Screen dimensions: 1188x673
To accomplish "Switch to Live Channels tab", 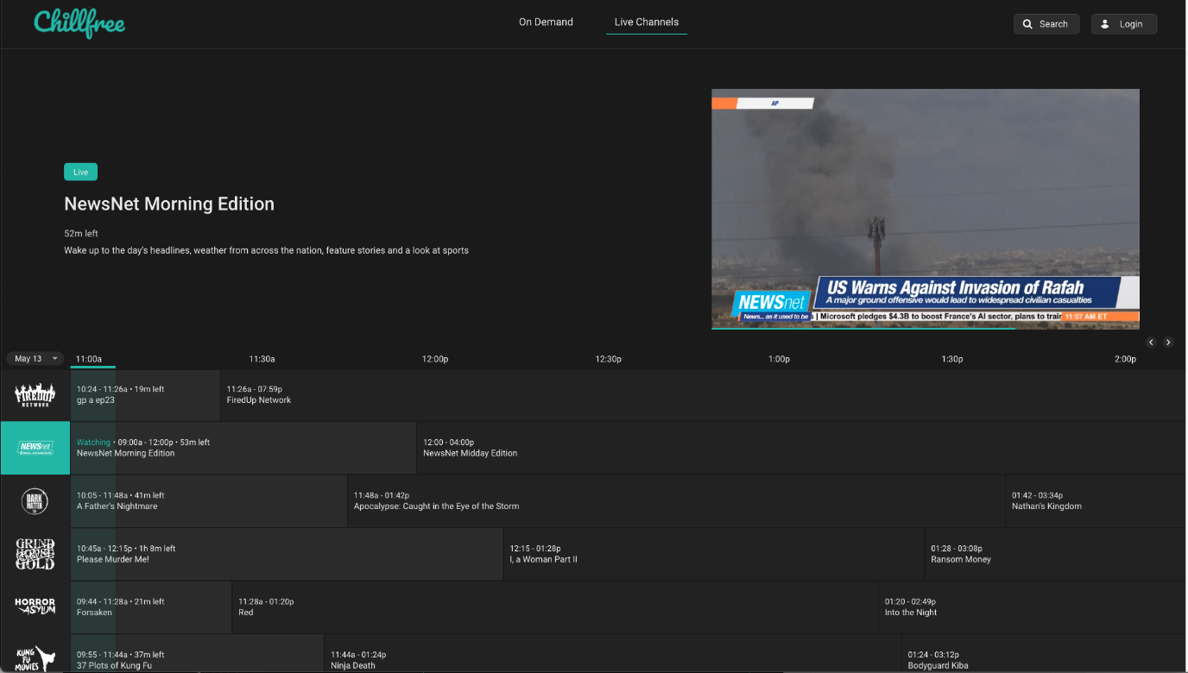I will point(647,22).
